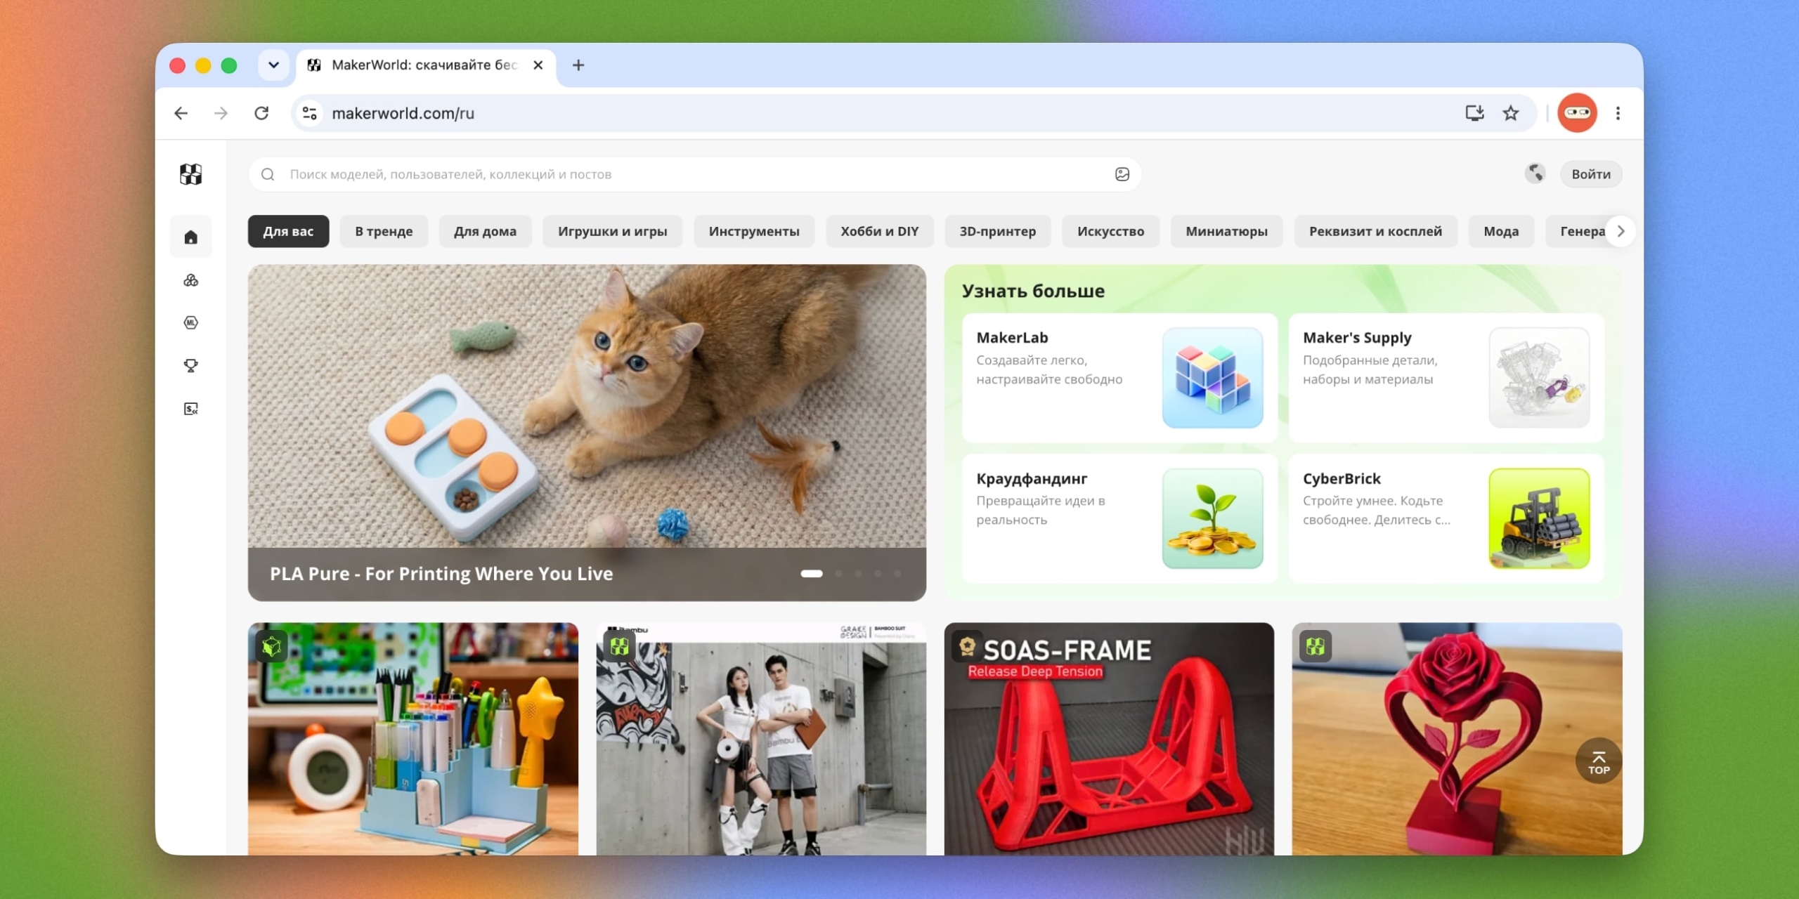Close the MakerWorld browser tab
Image resolution: width=1799 pixels, height=899 pixels.
(x=538, y=65)
